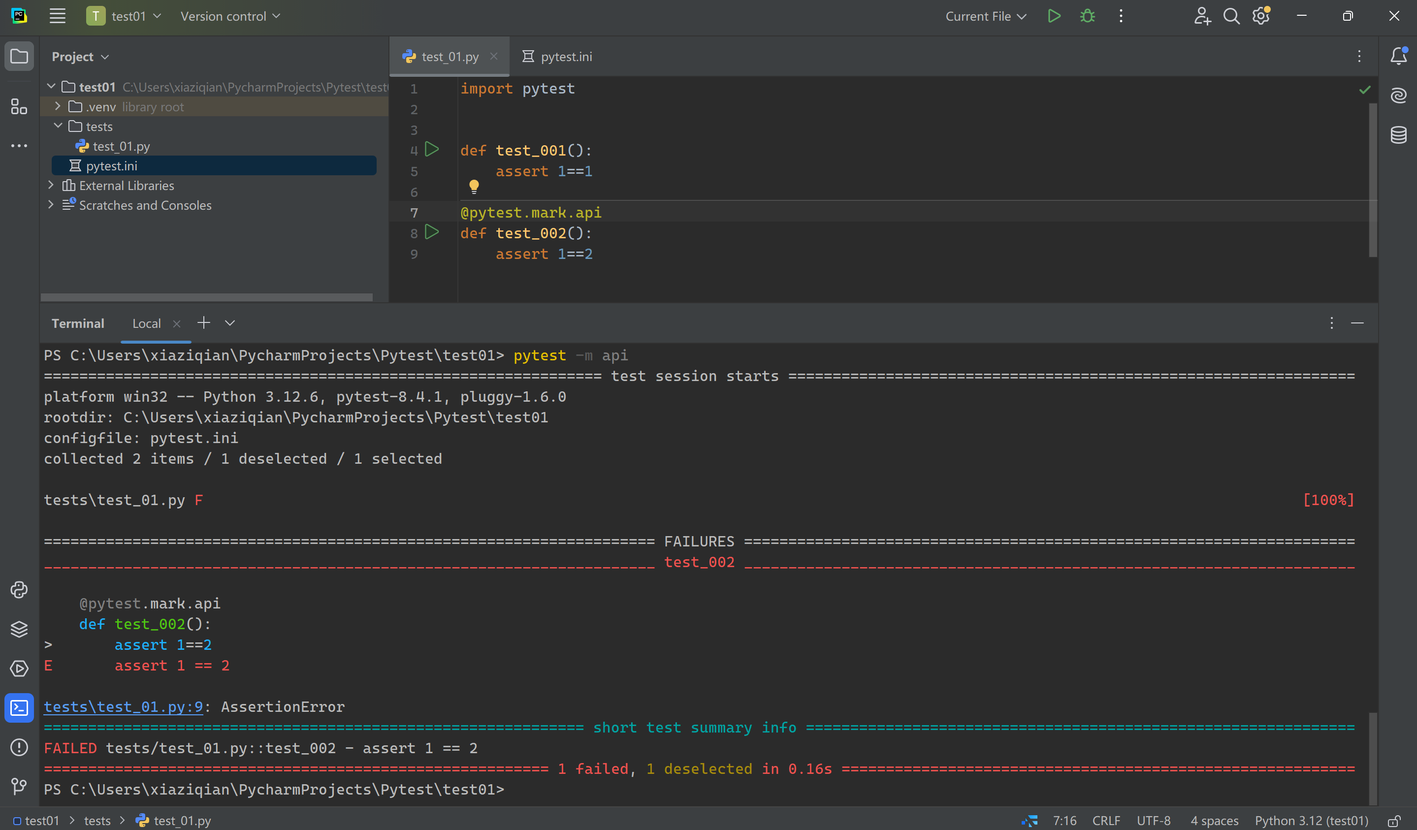The height and width of the screenshot is (830, 1417).
Task: Open Settings via the gear button
Action: pos(1261,16)
